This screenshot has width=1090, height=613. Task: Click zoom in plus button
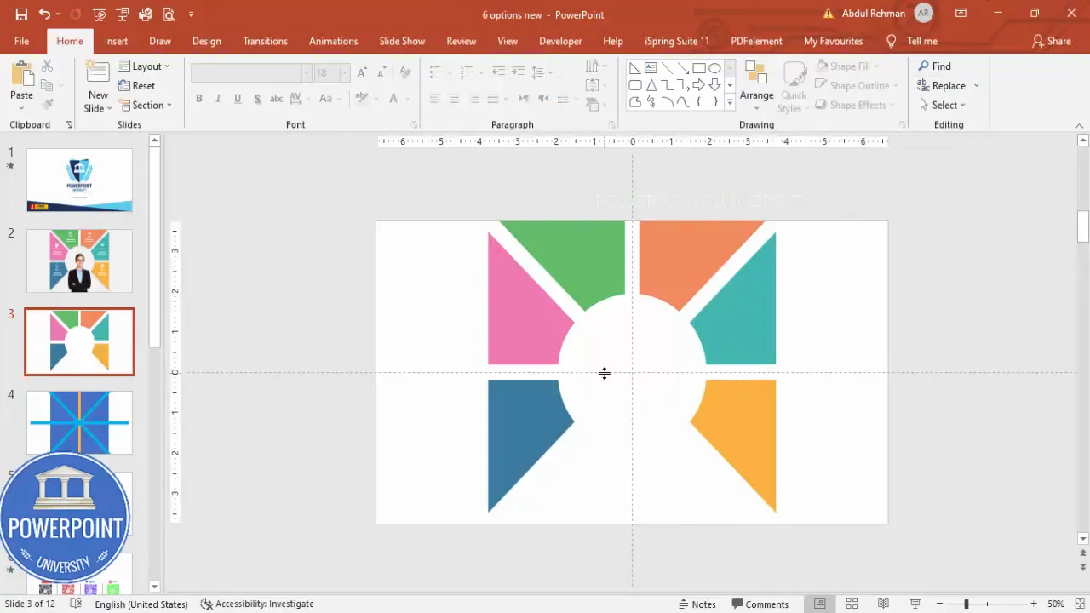pyautogui.click(x=1033, y=604)
